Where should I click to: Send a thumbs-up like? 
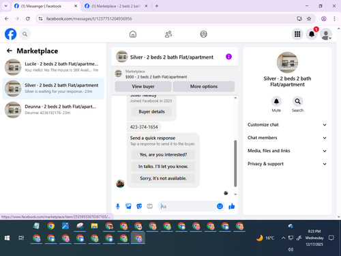click(x=232, y=206)
